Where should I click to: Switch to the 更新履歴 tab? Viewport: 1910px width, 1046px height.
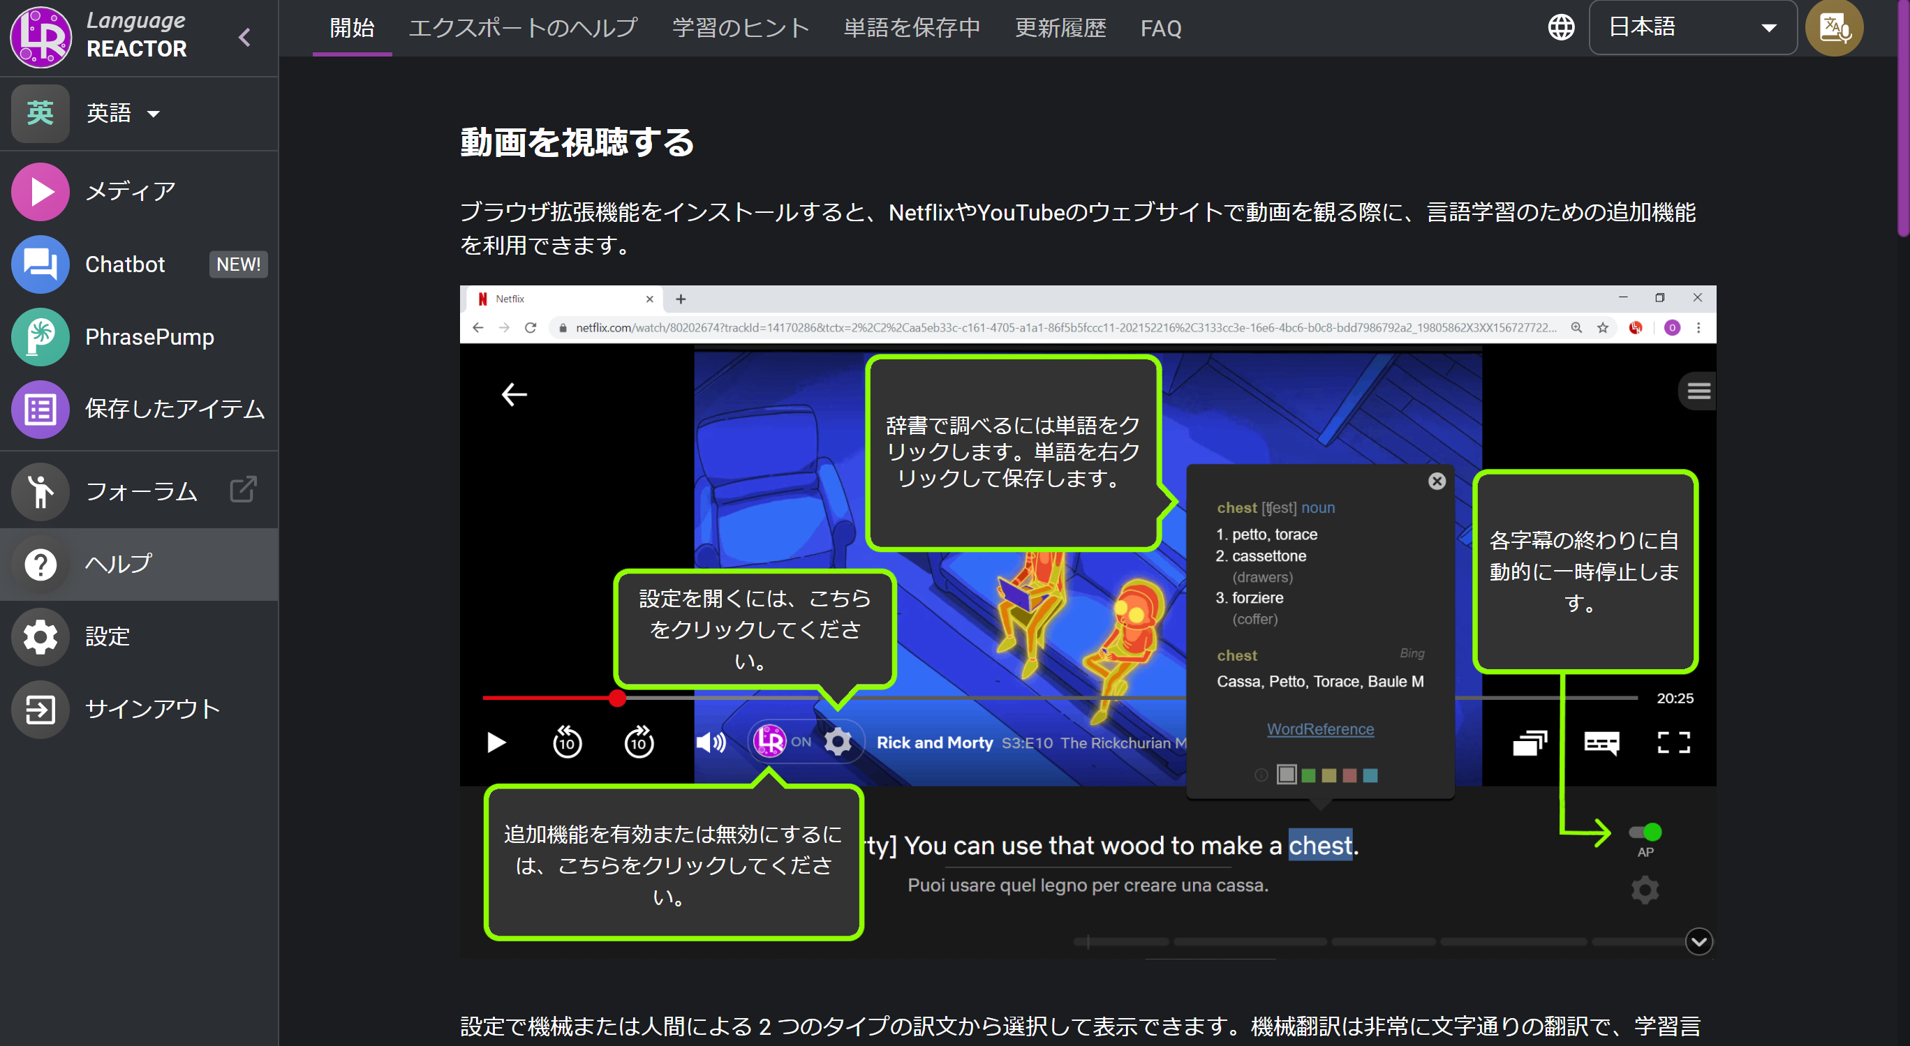pyautogui.click(x=1060, y=28)
